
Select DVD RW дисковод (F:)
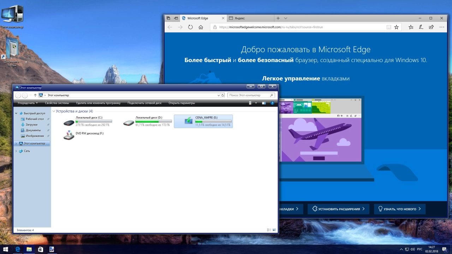tap(84, 135)
